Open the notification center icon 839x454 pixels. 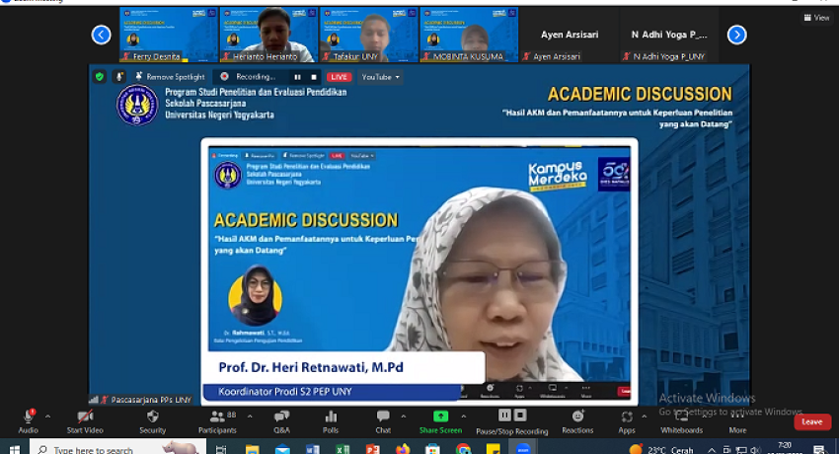click(818, 450)
